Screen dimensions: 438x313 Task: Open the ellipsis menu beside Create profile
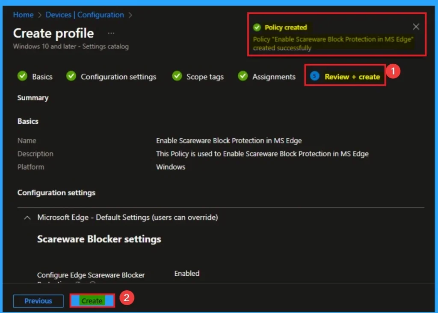tap(111, 33)
